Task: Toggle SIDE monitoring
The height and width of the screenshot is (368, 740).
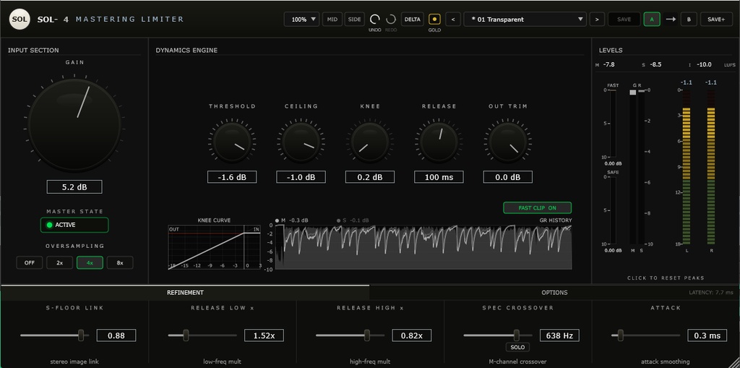Action: tap(354, 20)
